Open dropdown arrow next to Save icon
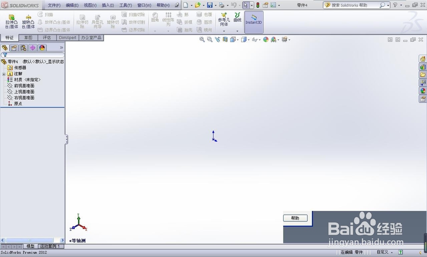The image size is (427, 257). [215, 5]
